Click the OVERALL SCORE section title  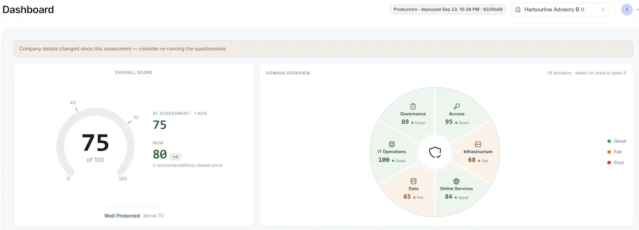click(134, 72)
